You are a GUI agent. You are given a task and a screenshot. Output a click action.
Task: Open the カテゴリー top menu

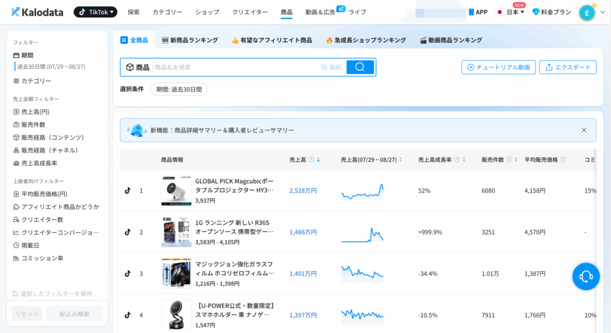coord(167,12)
